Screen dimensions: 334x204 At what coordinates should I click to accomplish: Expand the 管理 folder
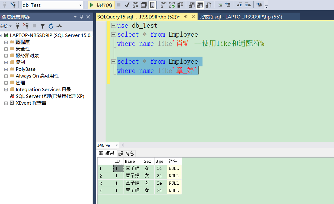[x=6, y=83]
